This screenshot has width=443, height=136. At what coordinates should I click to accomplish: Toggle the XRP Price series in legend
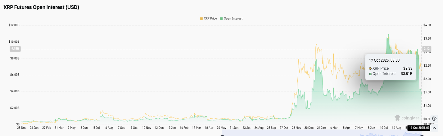(209, 19)
